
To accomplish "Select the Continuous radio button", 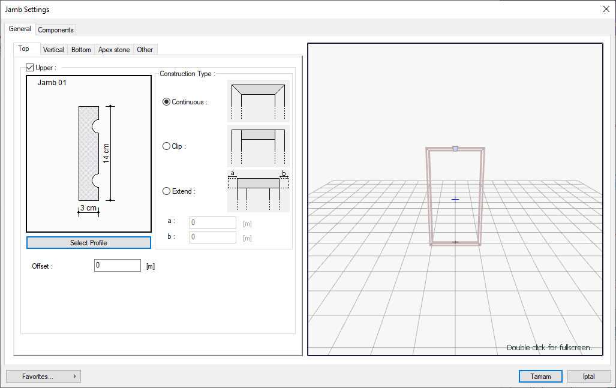I will pos(167,102).
